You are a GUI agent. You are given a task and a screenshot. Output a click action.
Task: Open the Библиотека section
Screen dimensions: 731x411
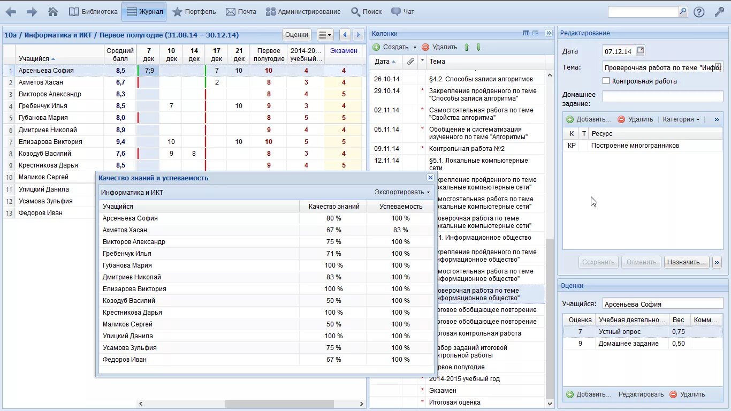[93, 12]
